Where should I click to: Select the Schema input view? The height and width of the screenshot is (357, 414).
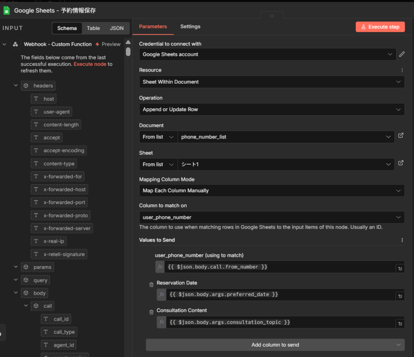(x=67, y=28)
